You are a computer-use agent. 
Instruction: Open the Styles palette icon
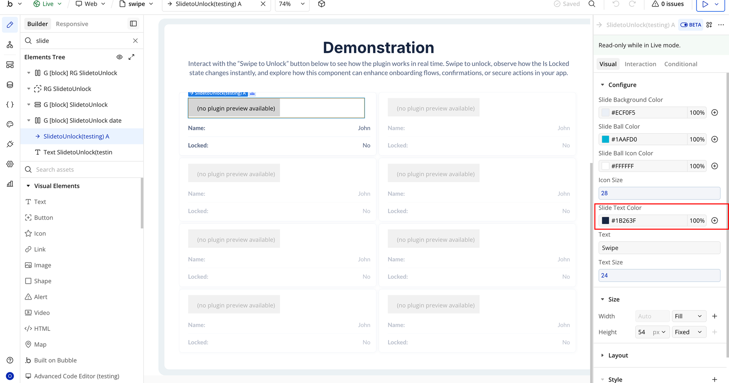(x=10, y=124)
